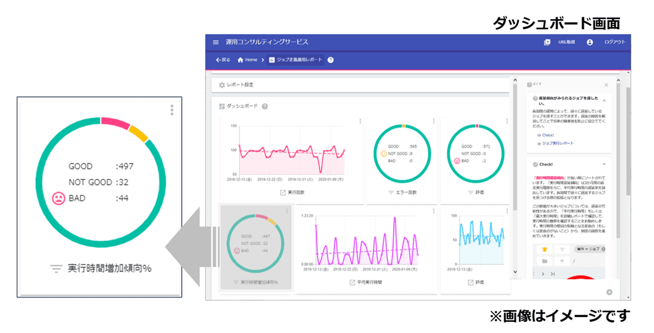
Task: Open the 平均実行時間 chart detail icon
Action: (352, 282)
